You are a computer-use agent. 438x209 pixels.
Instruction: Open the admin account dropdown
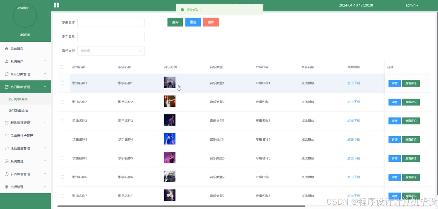[412, 5]
